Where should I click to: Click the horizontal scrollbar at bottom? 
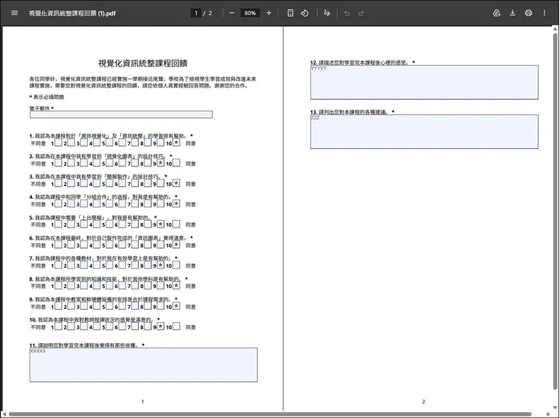pos(270,414)
